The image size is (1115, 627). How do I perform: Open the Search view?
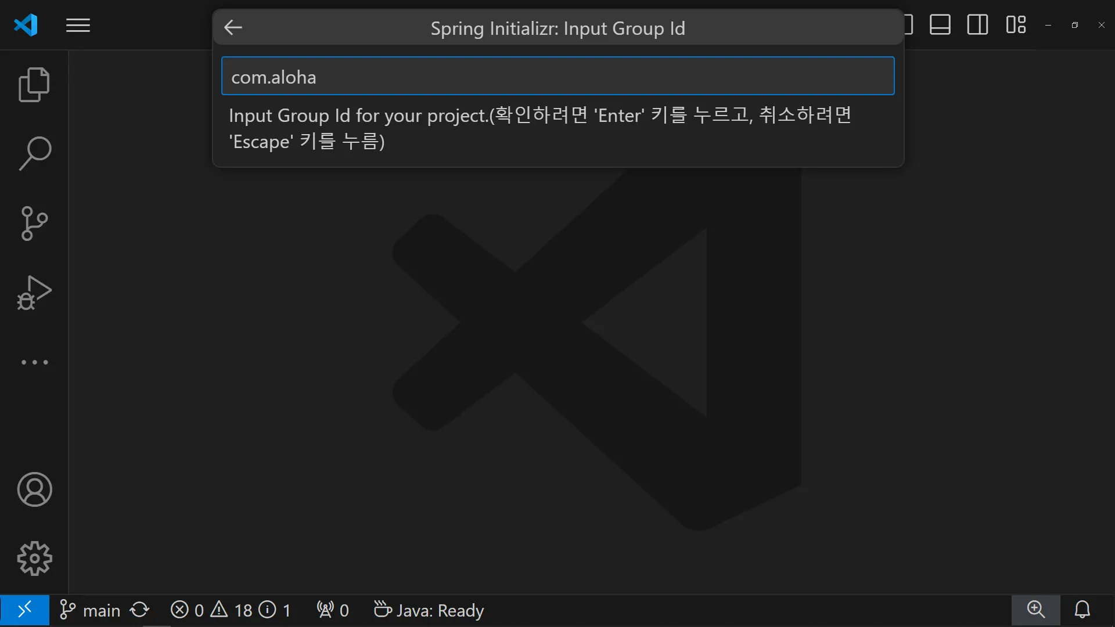coord(34,154)
